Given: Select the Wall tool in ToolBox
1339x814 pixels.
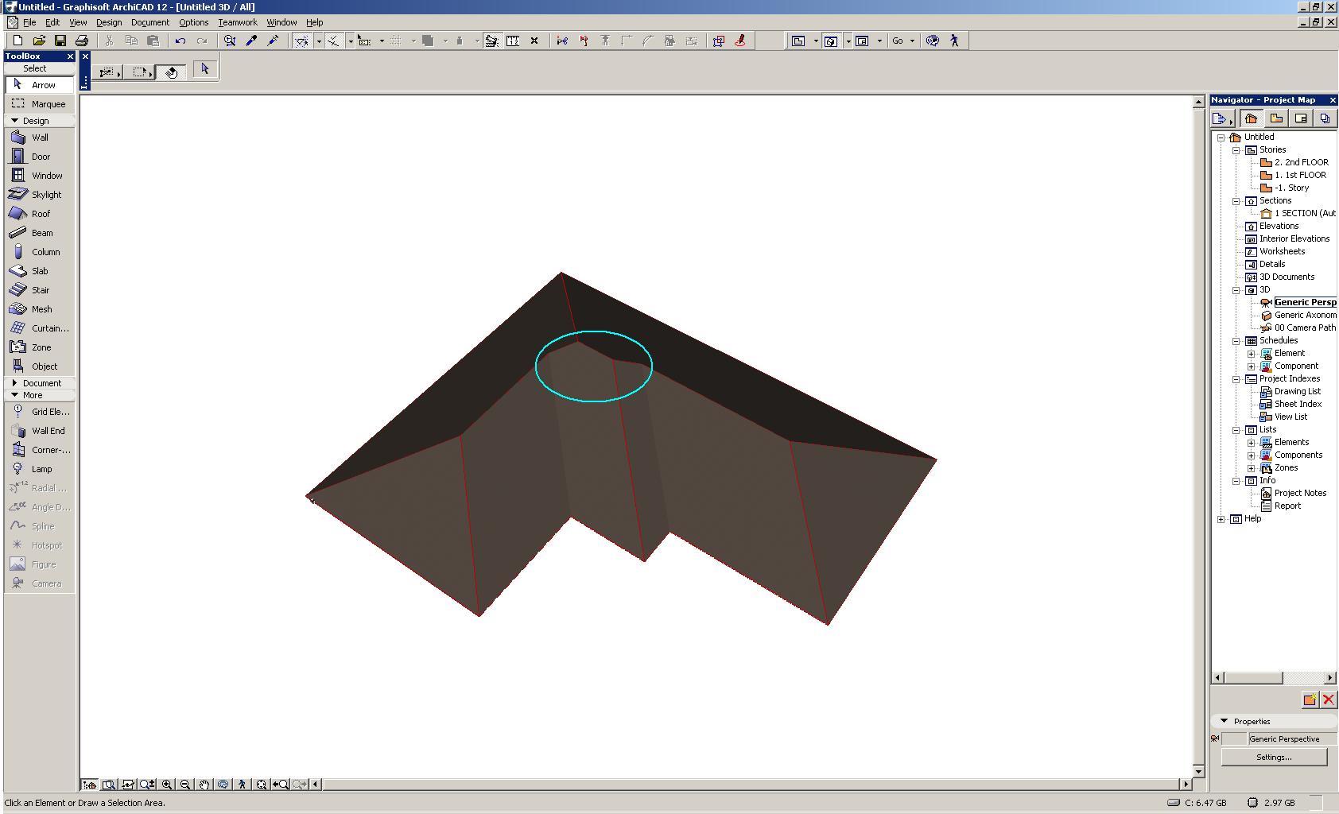Looking at the screenshot, I should [x=39, y=138].
